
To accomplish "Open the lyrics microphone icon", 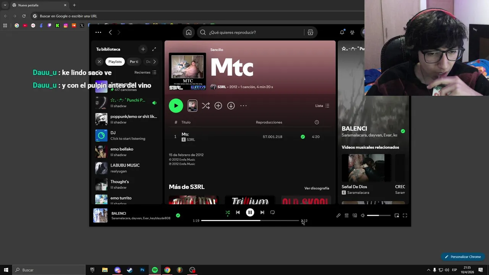I will pyautogui.click(x=338, y=215).
